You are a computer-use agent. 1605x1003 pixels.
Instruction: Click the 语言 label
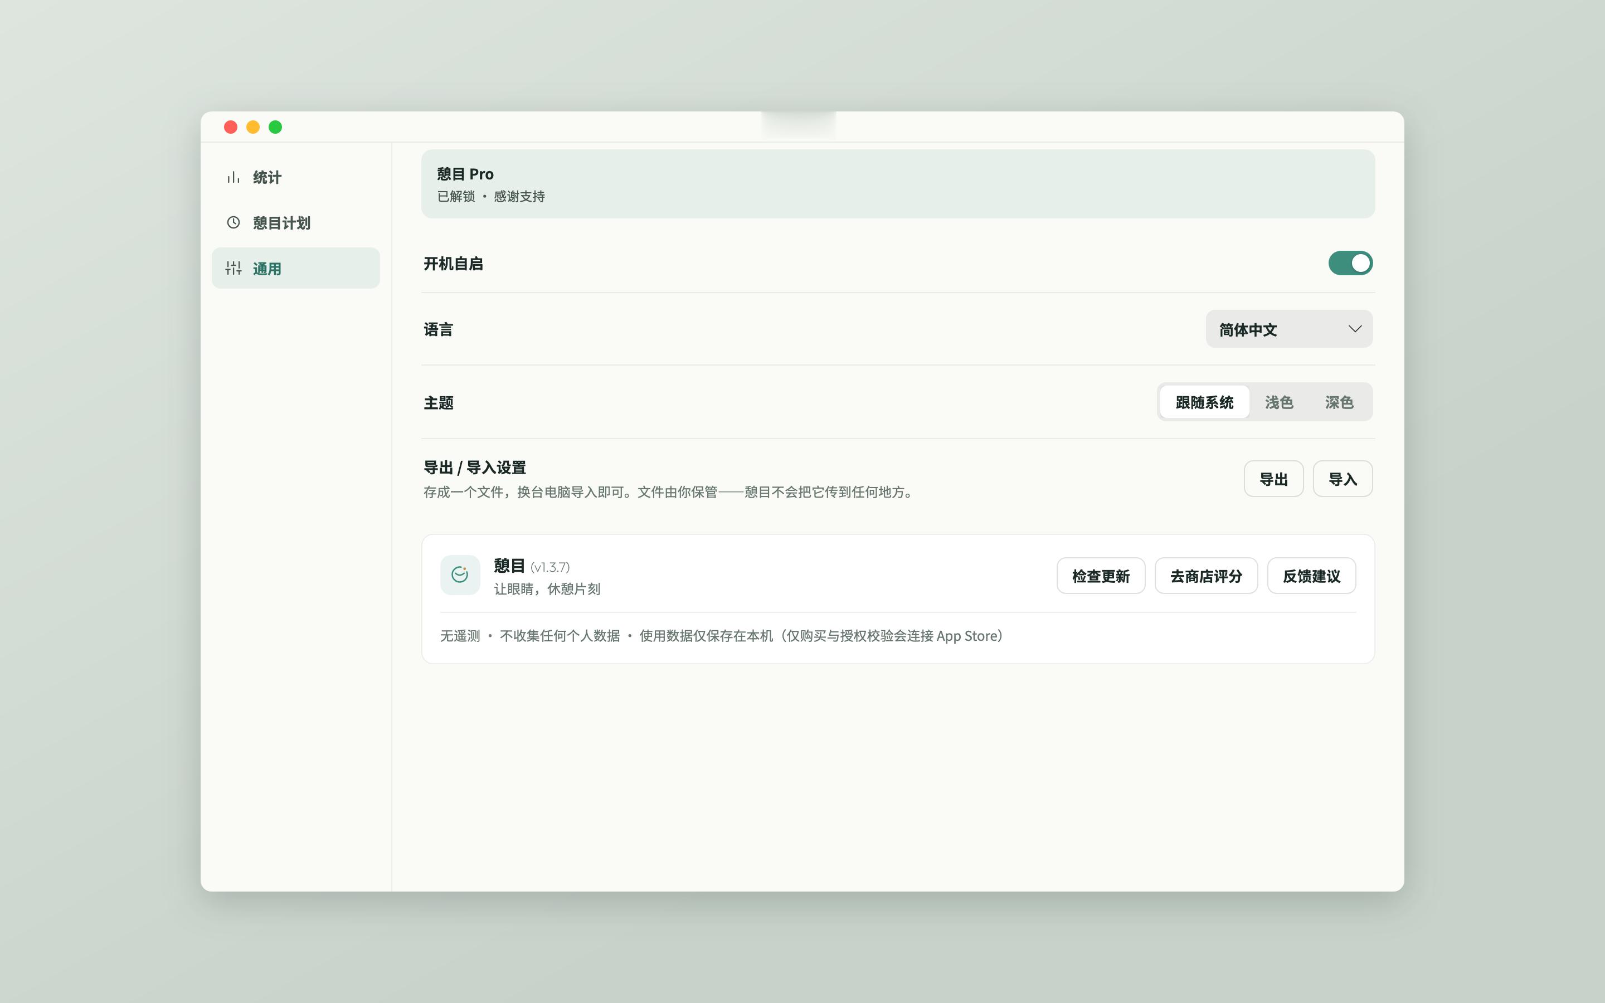click(437, 330)
